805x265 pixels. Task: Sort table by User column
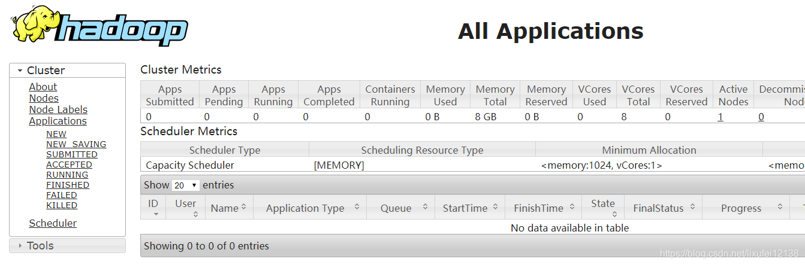pos(186,208)
